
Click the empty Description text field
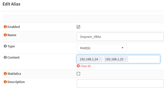click(120, 84)
